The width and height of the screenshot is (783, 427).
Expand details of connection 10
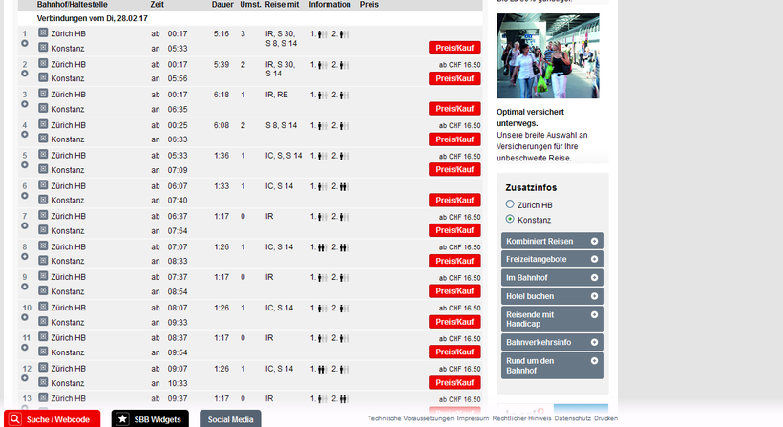(25, 318)
